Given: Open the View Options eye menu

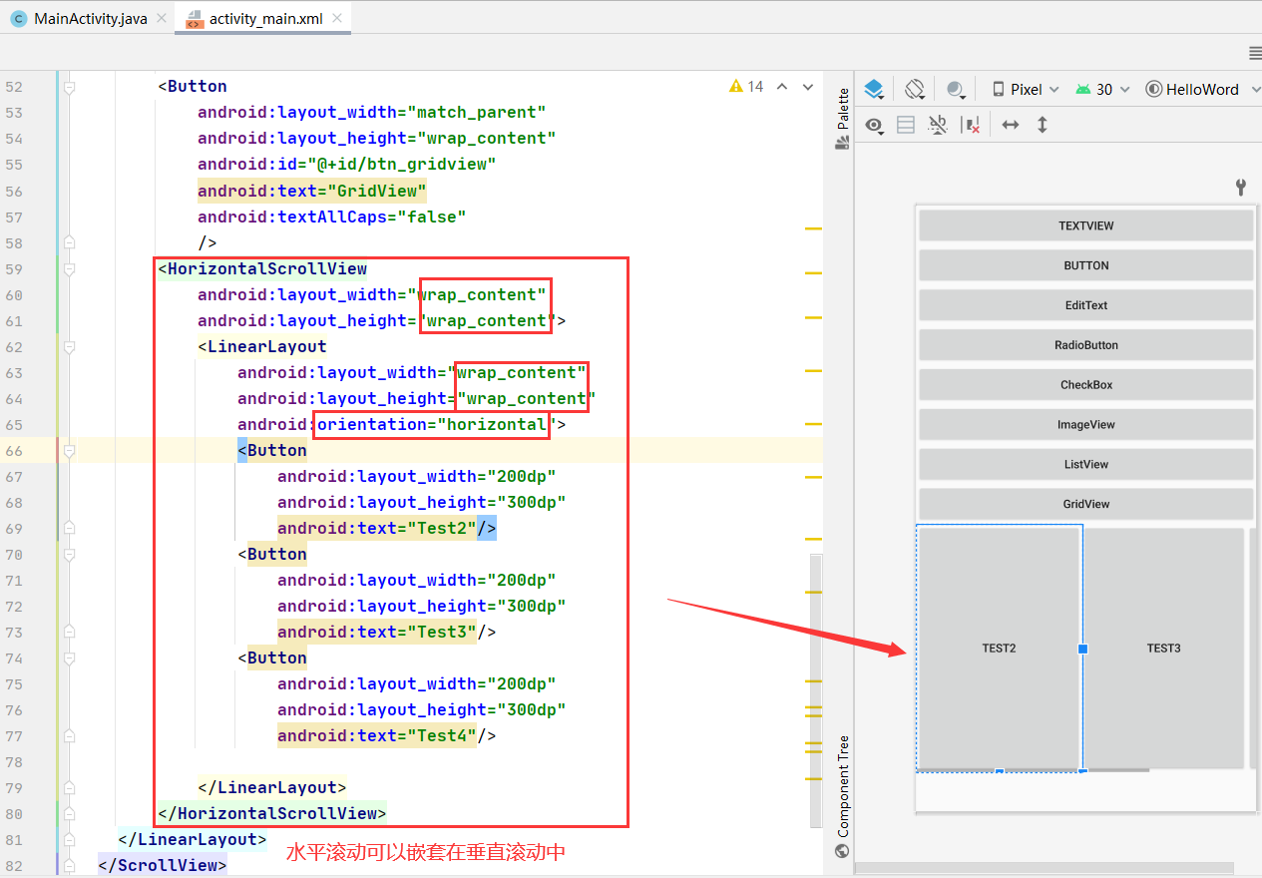Looking at the screenshot, I should [x=875, y=125].
